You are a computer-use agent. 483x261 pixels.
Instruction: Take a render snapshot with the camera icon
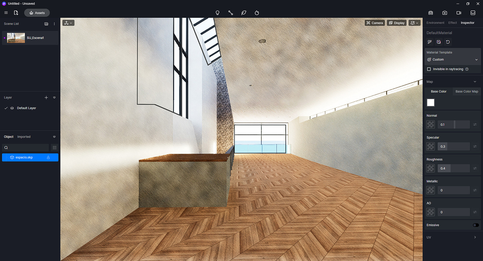tap(444, 13)
